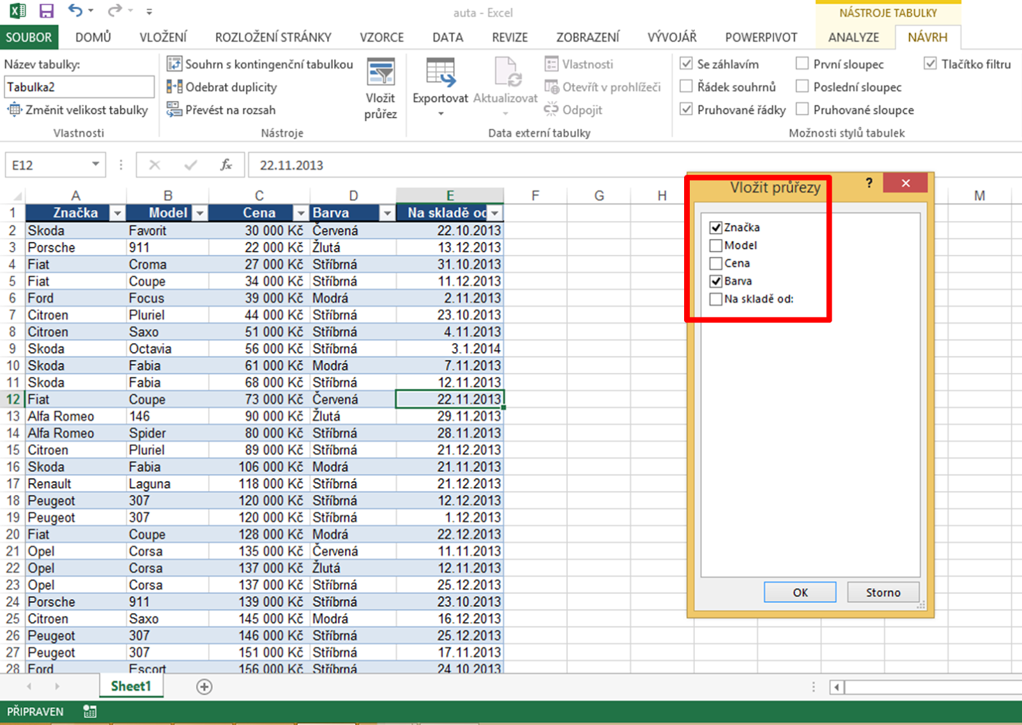Viewport: 1022px width, 725px height.
Task: Enable Řádek souhrnů checkbox
Action: coord(687,86)
